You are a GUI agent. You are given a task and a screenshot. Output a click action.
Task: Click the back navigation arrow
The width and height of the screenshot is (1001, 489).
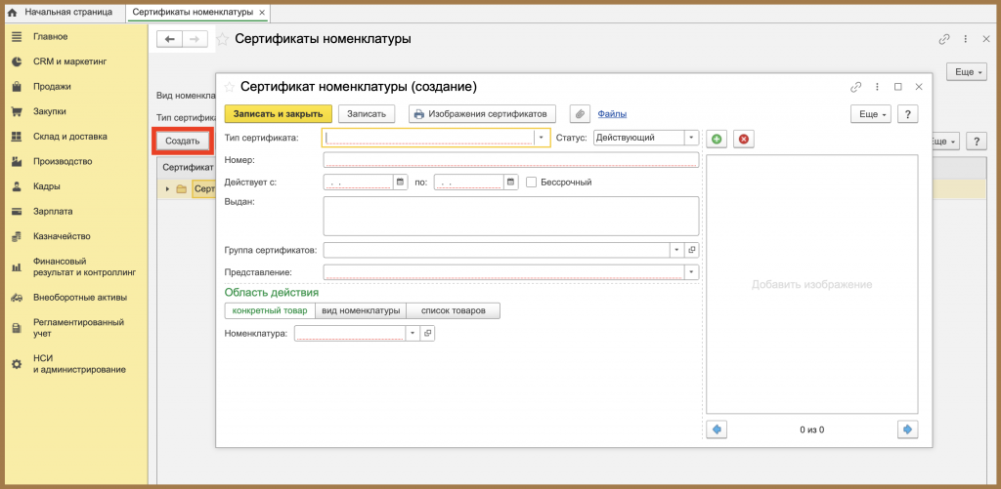tap(170, 39)
